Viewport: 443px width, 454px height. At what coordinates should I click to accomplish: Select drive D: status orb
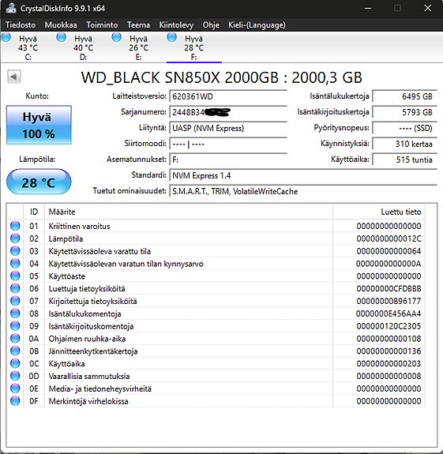(x=62, y=37)
